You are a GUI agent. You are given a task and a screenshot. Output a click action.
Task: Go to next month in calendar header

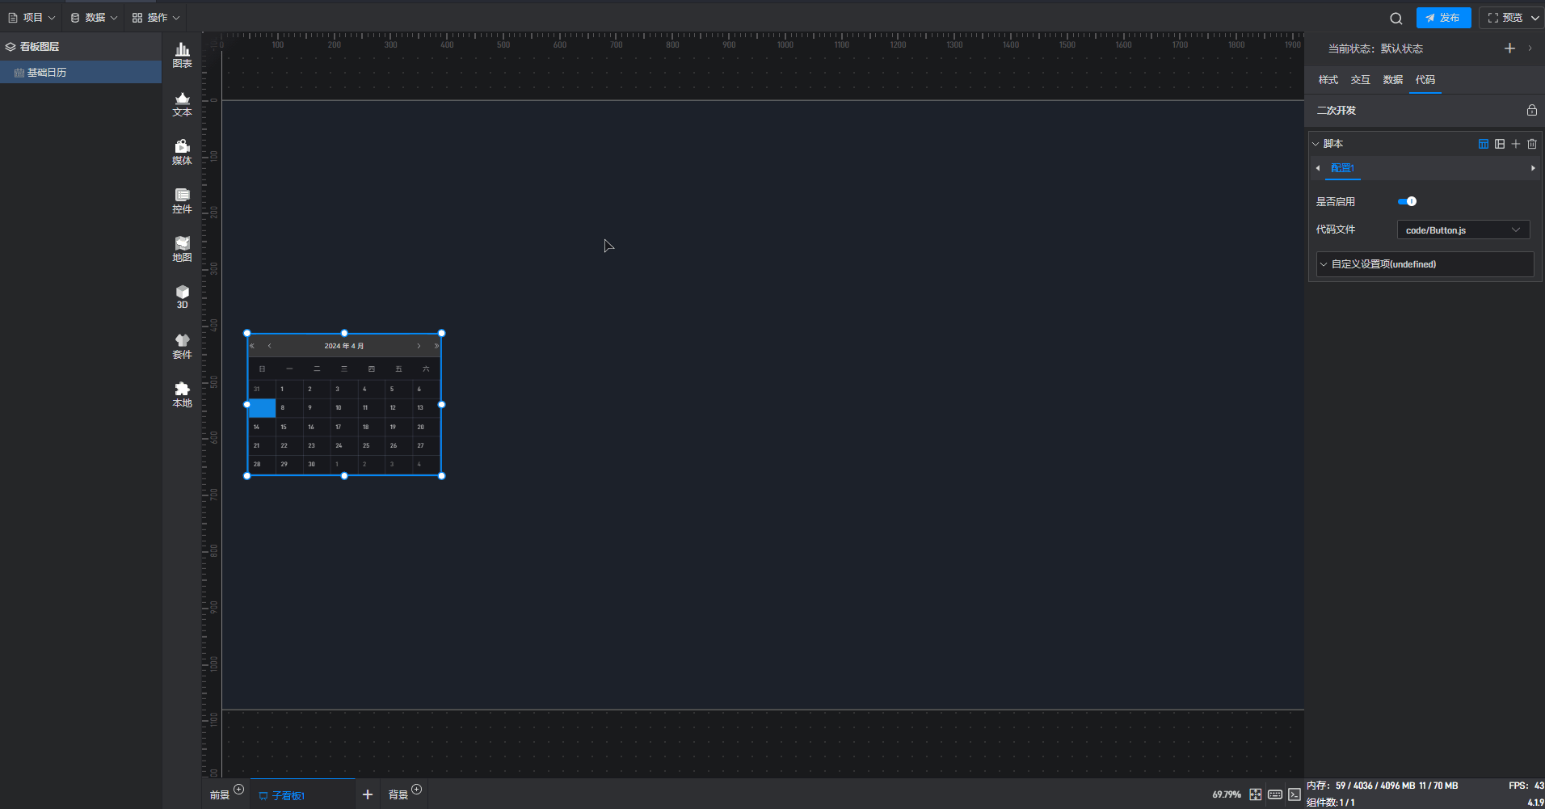tap(419, 346)
